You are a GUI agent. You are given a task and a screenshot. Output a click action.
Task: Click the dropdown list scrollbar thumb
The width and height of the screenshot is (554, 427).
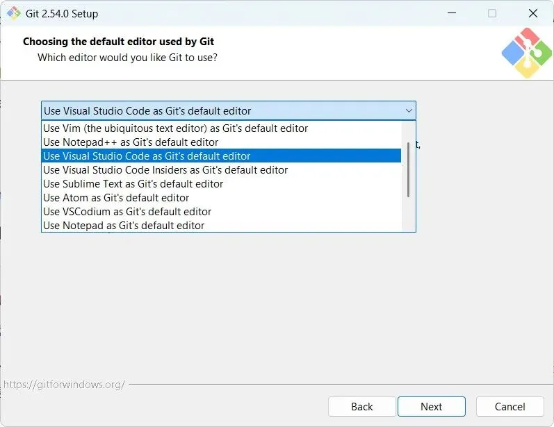[x=409, y=169]
